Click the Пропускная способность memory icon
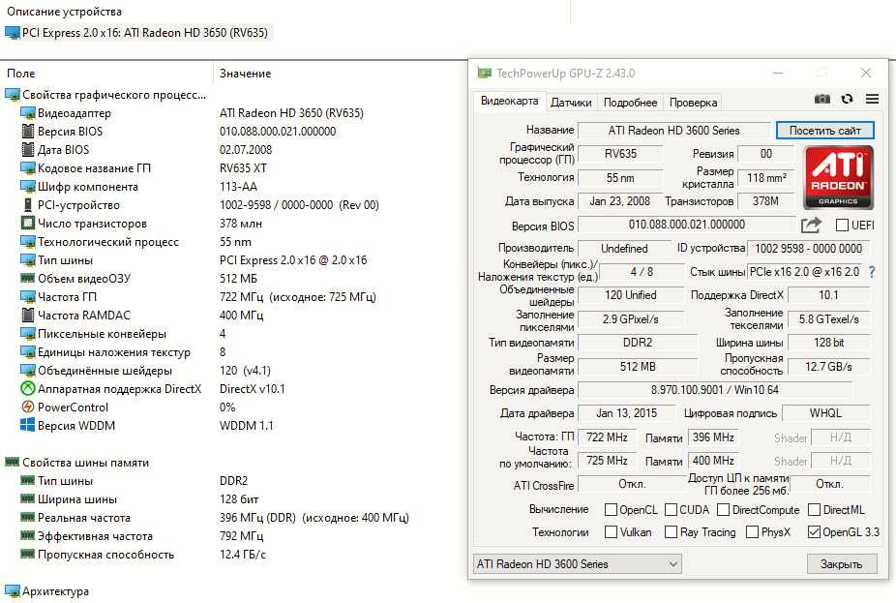 coord(27,554)
